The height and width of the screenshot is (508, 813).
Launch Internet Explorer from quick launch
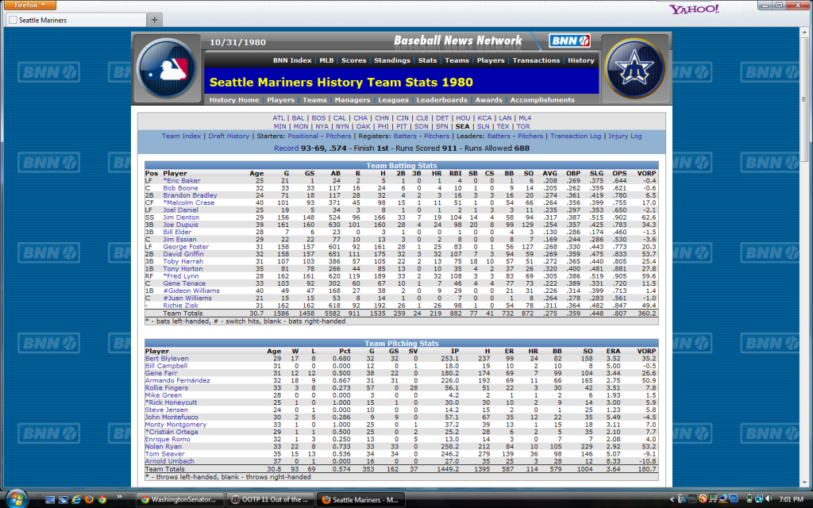[76, 500]
